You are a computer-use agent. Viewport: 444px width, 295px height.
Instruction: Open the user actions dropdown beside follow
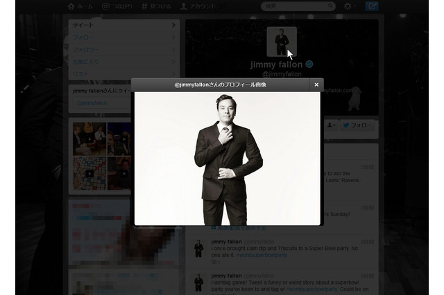pyautogui.click(x=331, y=125)
